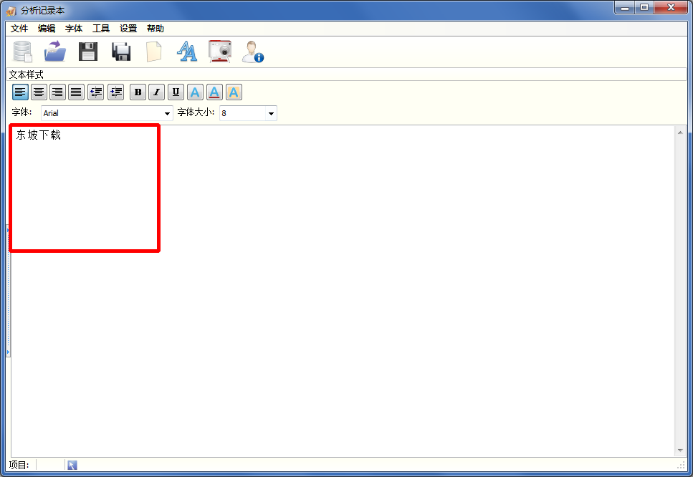Viewport: 693px width, 477px height.
Task: Increase paragraph indent
Action: 116,92
